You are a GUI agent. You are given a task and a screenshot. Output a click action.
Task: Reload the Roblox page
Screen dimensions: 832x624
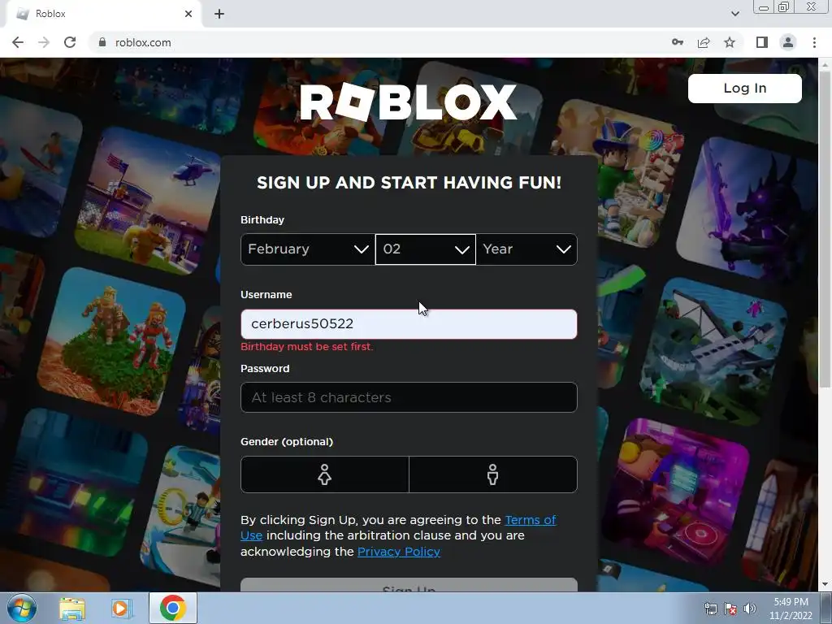[x=70, y=42]
